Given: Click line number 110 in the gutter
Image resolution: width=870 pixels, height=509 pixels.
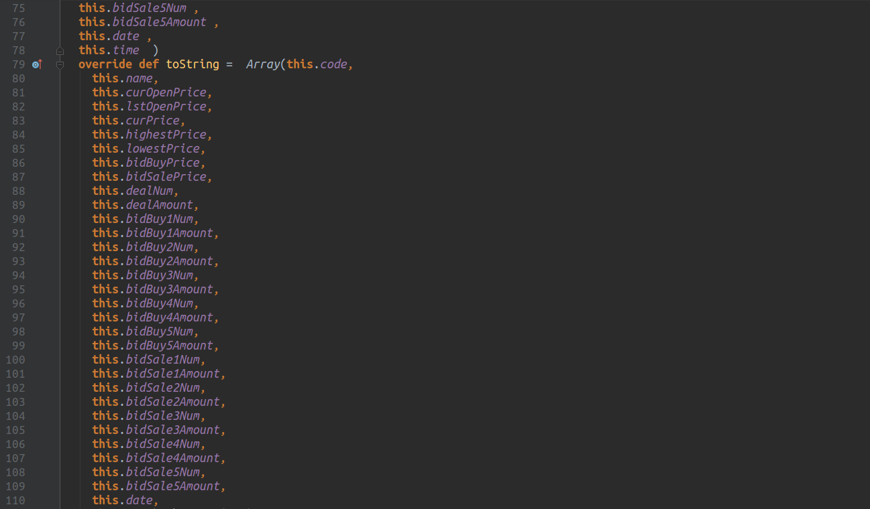Looking at the screenshot, I should pos(15,500).
